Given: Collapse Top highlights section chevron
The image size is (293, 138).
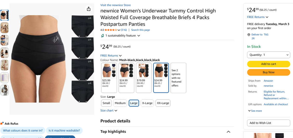Looking at the screenshot, I should pos(228,132).
